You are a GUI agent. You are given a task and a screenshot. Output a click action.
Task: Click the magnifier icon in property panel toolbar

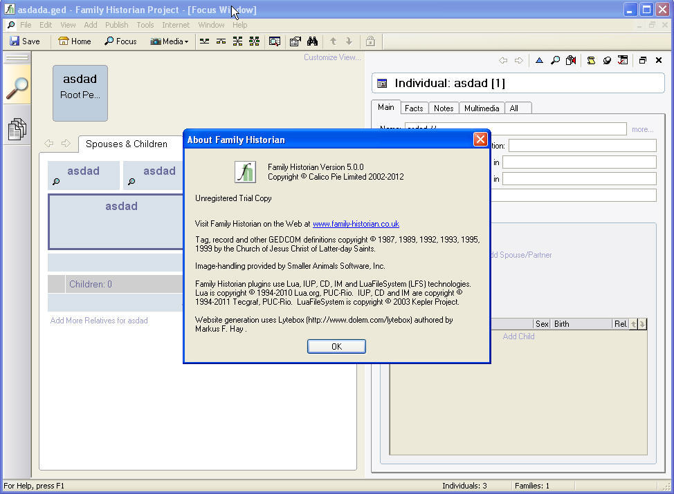(x=555, y=61)
